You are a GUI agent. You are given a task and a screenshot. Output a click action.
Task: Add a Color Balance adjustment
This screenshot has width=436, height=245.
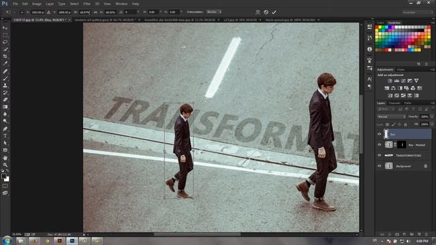point(394,88)
